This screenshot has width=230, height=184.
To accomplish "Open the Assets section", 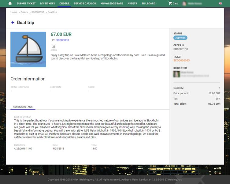I will coord(132,3).
